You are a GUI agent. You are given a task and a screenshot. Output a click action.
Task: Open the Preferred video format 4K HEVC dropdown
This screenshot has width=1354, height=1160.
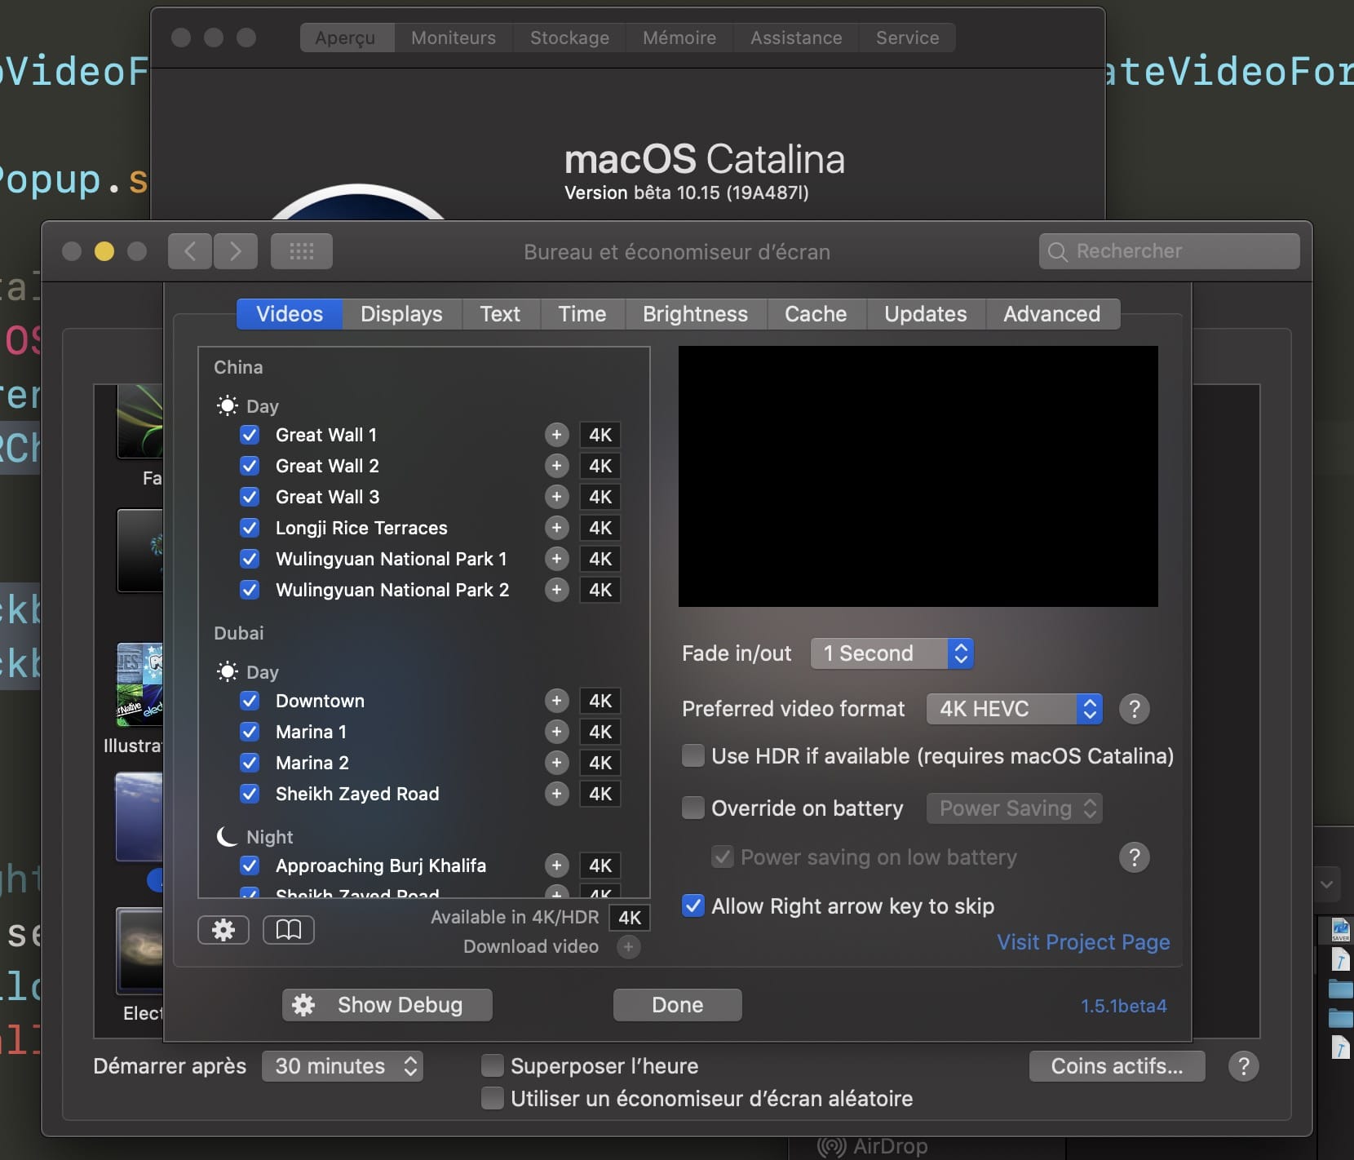(1015, 709)
